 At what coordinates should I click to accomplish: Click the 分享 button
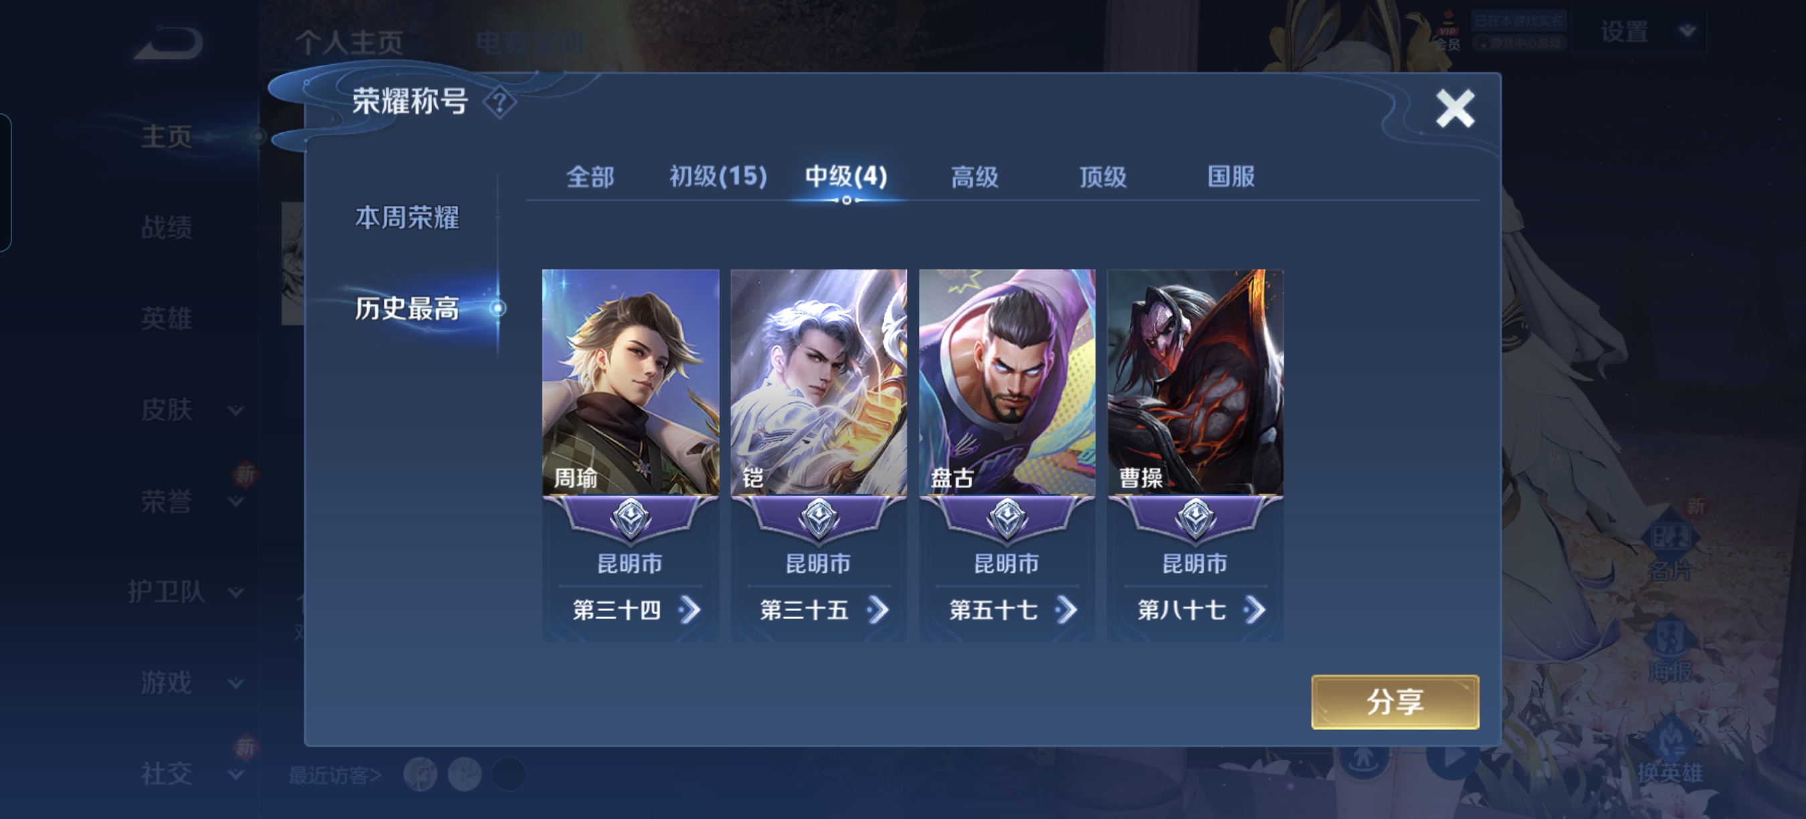[1395, 702]
